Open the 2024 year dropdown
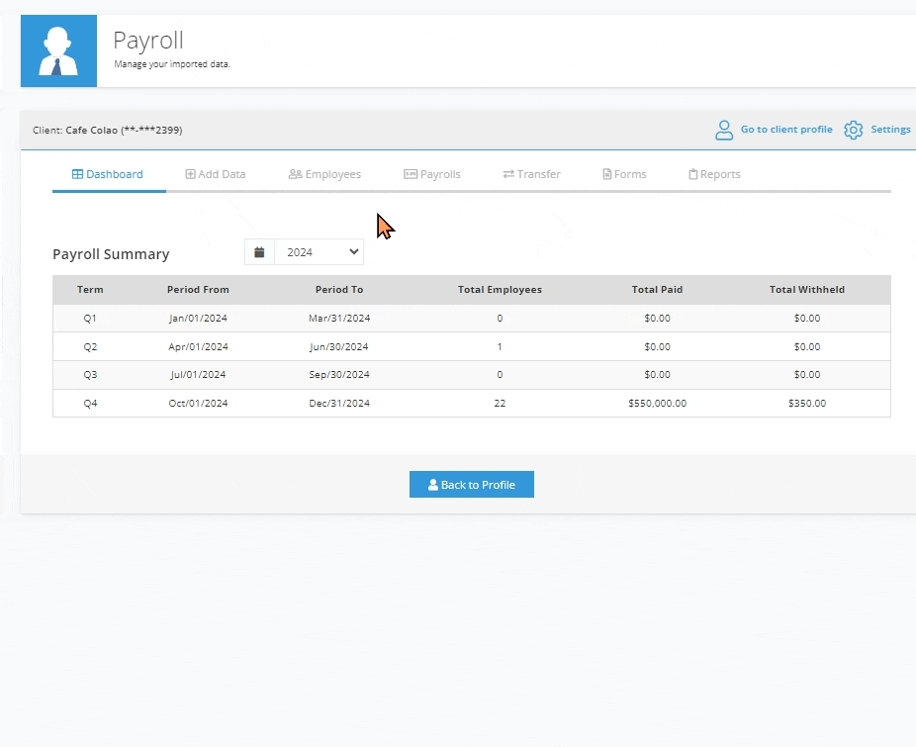916x747 pixels. click(x=319, y=252)
